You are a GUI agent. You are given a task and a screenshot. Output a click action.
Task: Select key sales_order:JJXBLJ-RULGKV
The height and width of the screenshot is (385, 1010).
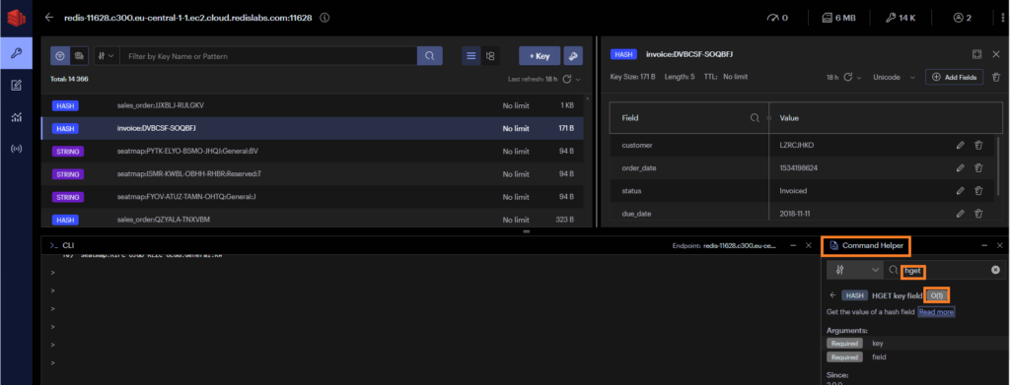pyautogui.click(x=313, y=105)
